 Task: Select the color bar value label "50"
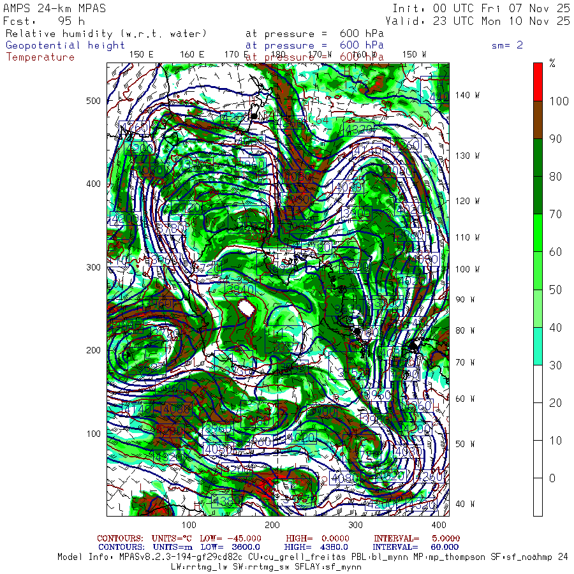tap(556, 290)
